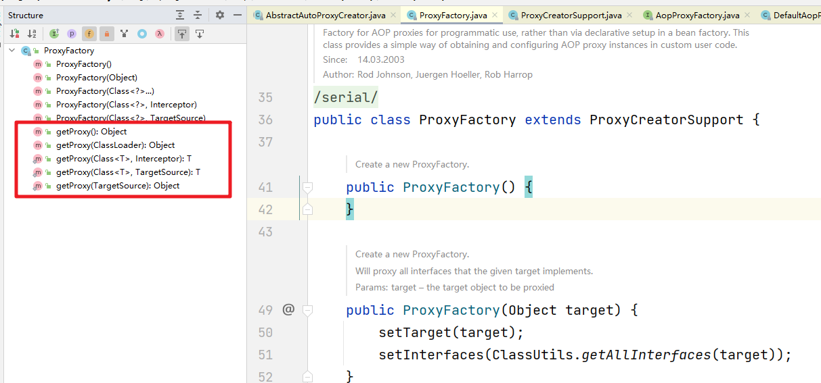821x383 pixels.
Task: Switch to AbstractAutoProxyCreator.java tab
Action: pyautogui.click(x=326, y=15)
